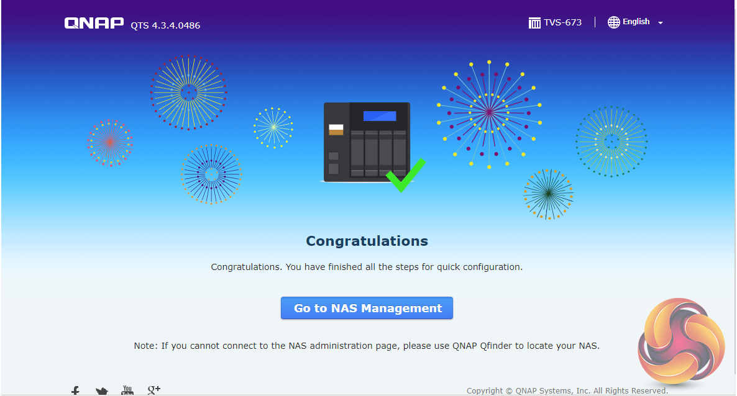Open the Facebook icon in the footer
This screenshot has height=396, width=737.
pos(75,390)
